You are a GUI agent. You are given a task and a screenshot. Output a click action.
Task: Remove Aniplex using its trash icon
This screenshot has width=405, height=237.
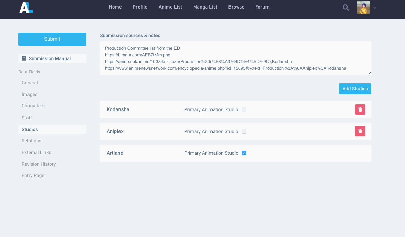click(360, 131)
